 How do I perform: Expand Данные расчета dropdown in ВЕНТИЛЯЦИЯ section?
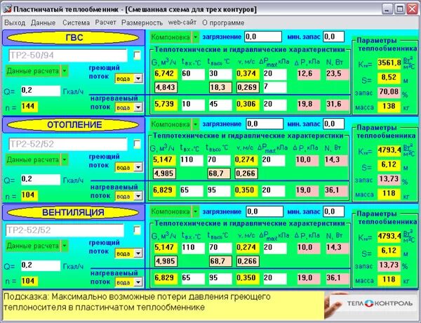click(x=64, y=246)
